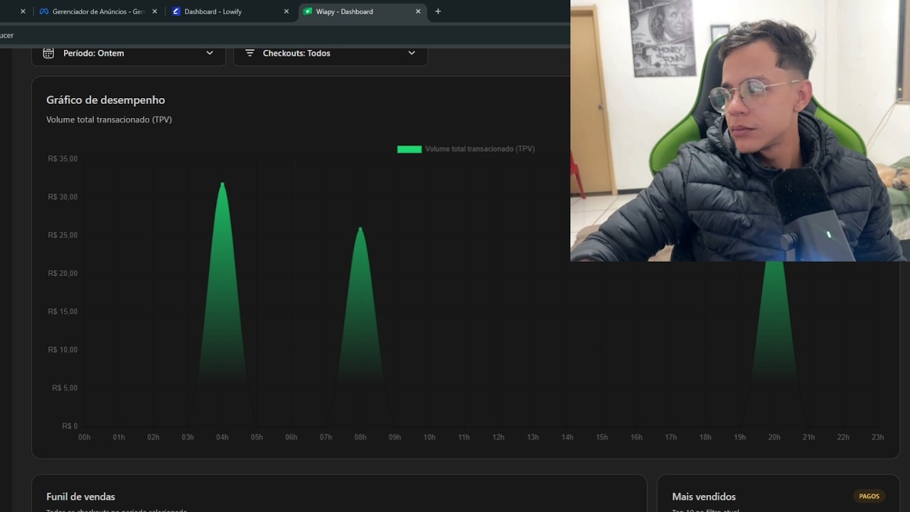
Task: Click the 20h label on the time axis
Action: click(x=774, y=437)
